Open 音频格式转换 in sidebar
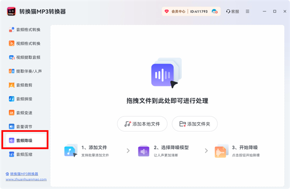 point(25,29)
